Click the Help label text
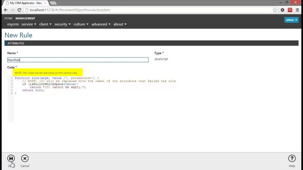 pos(292,166)
